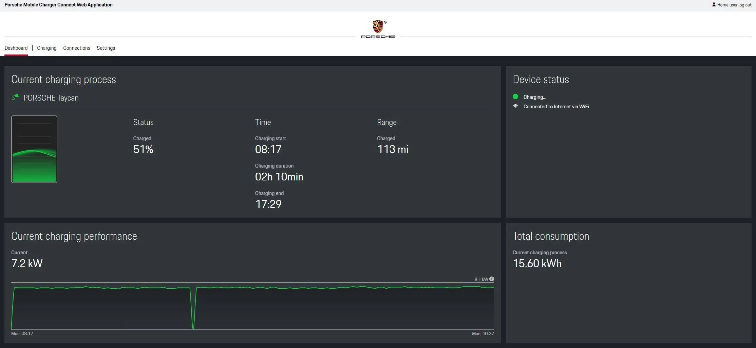This screenshot has height=348, width=756.
Task: Click the Status column heading
Action: [x=143, y=122]
